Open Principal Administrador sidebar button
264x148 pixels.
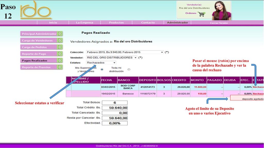tap(42, 34)
